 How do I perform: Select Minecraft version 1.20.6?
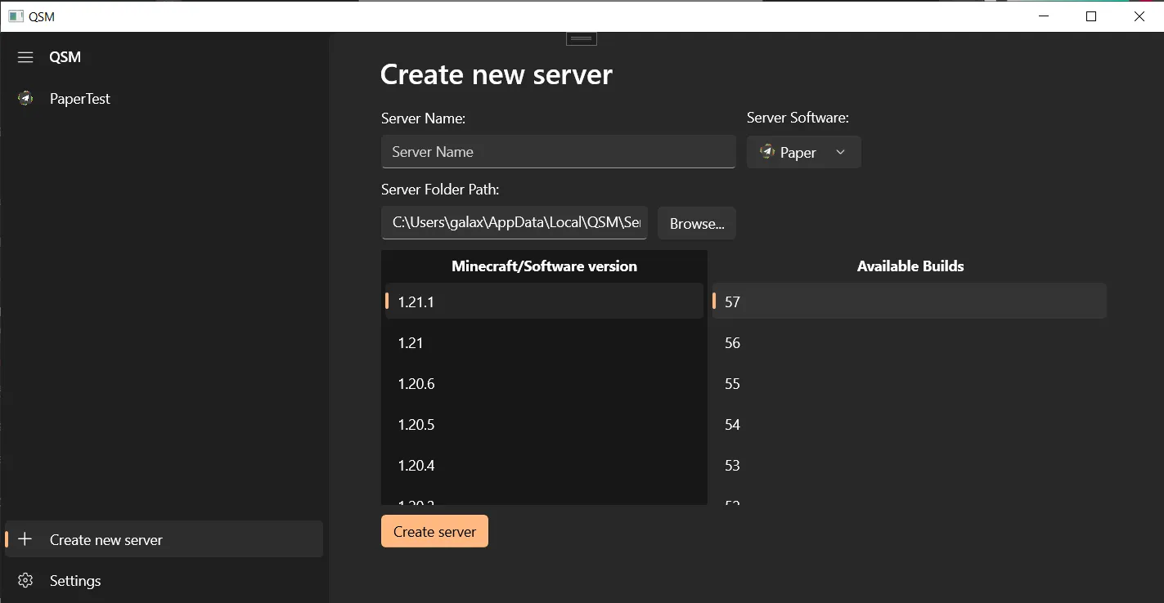tap(544, 383)
